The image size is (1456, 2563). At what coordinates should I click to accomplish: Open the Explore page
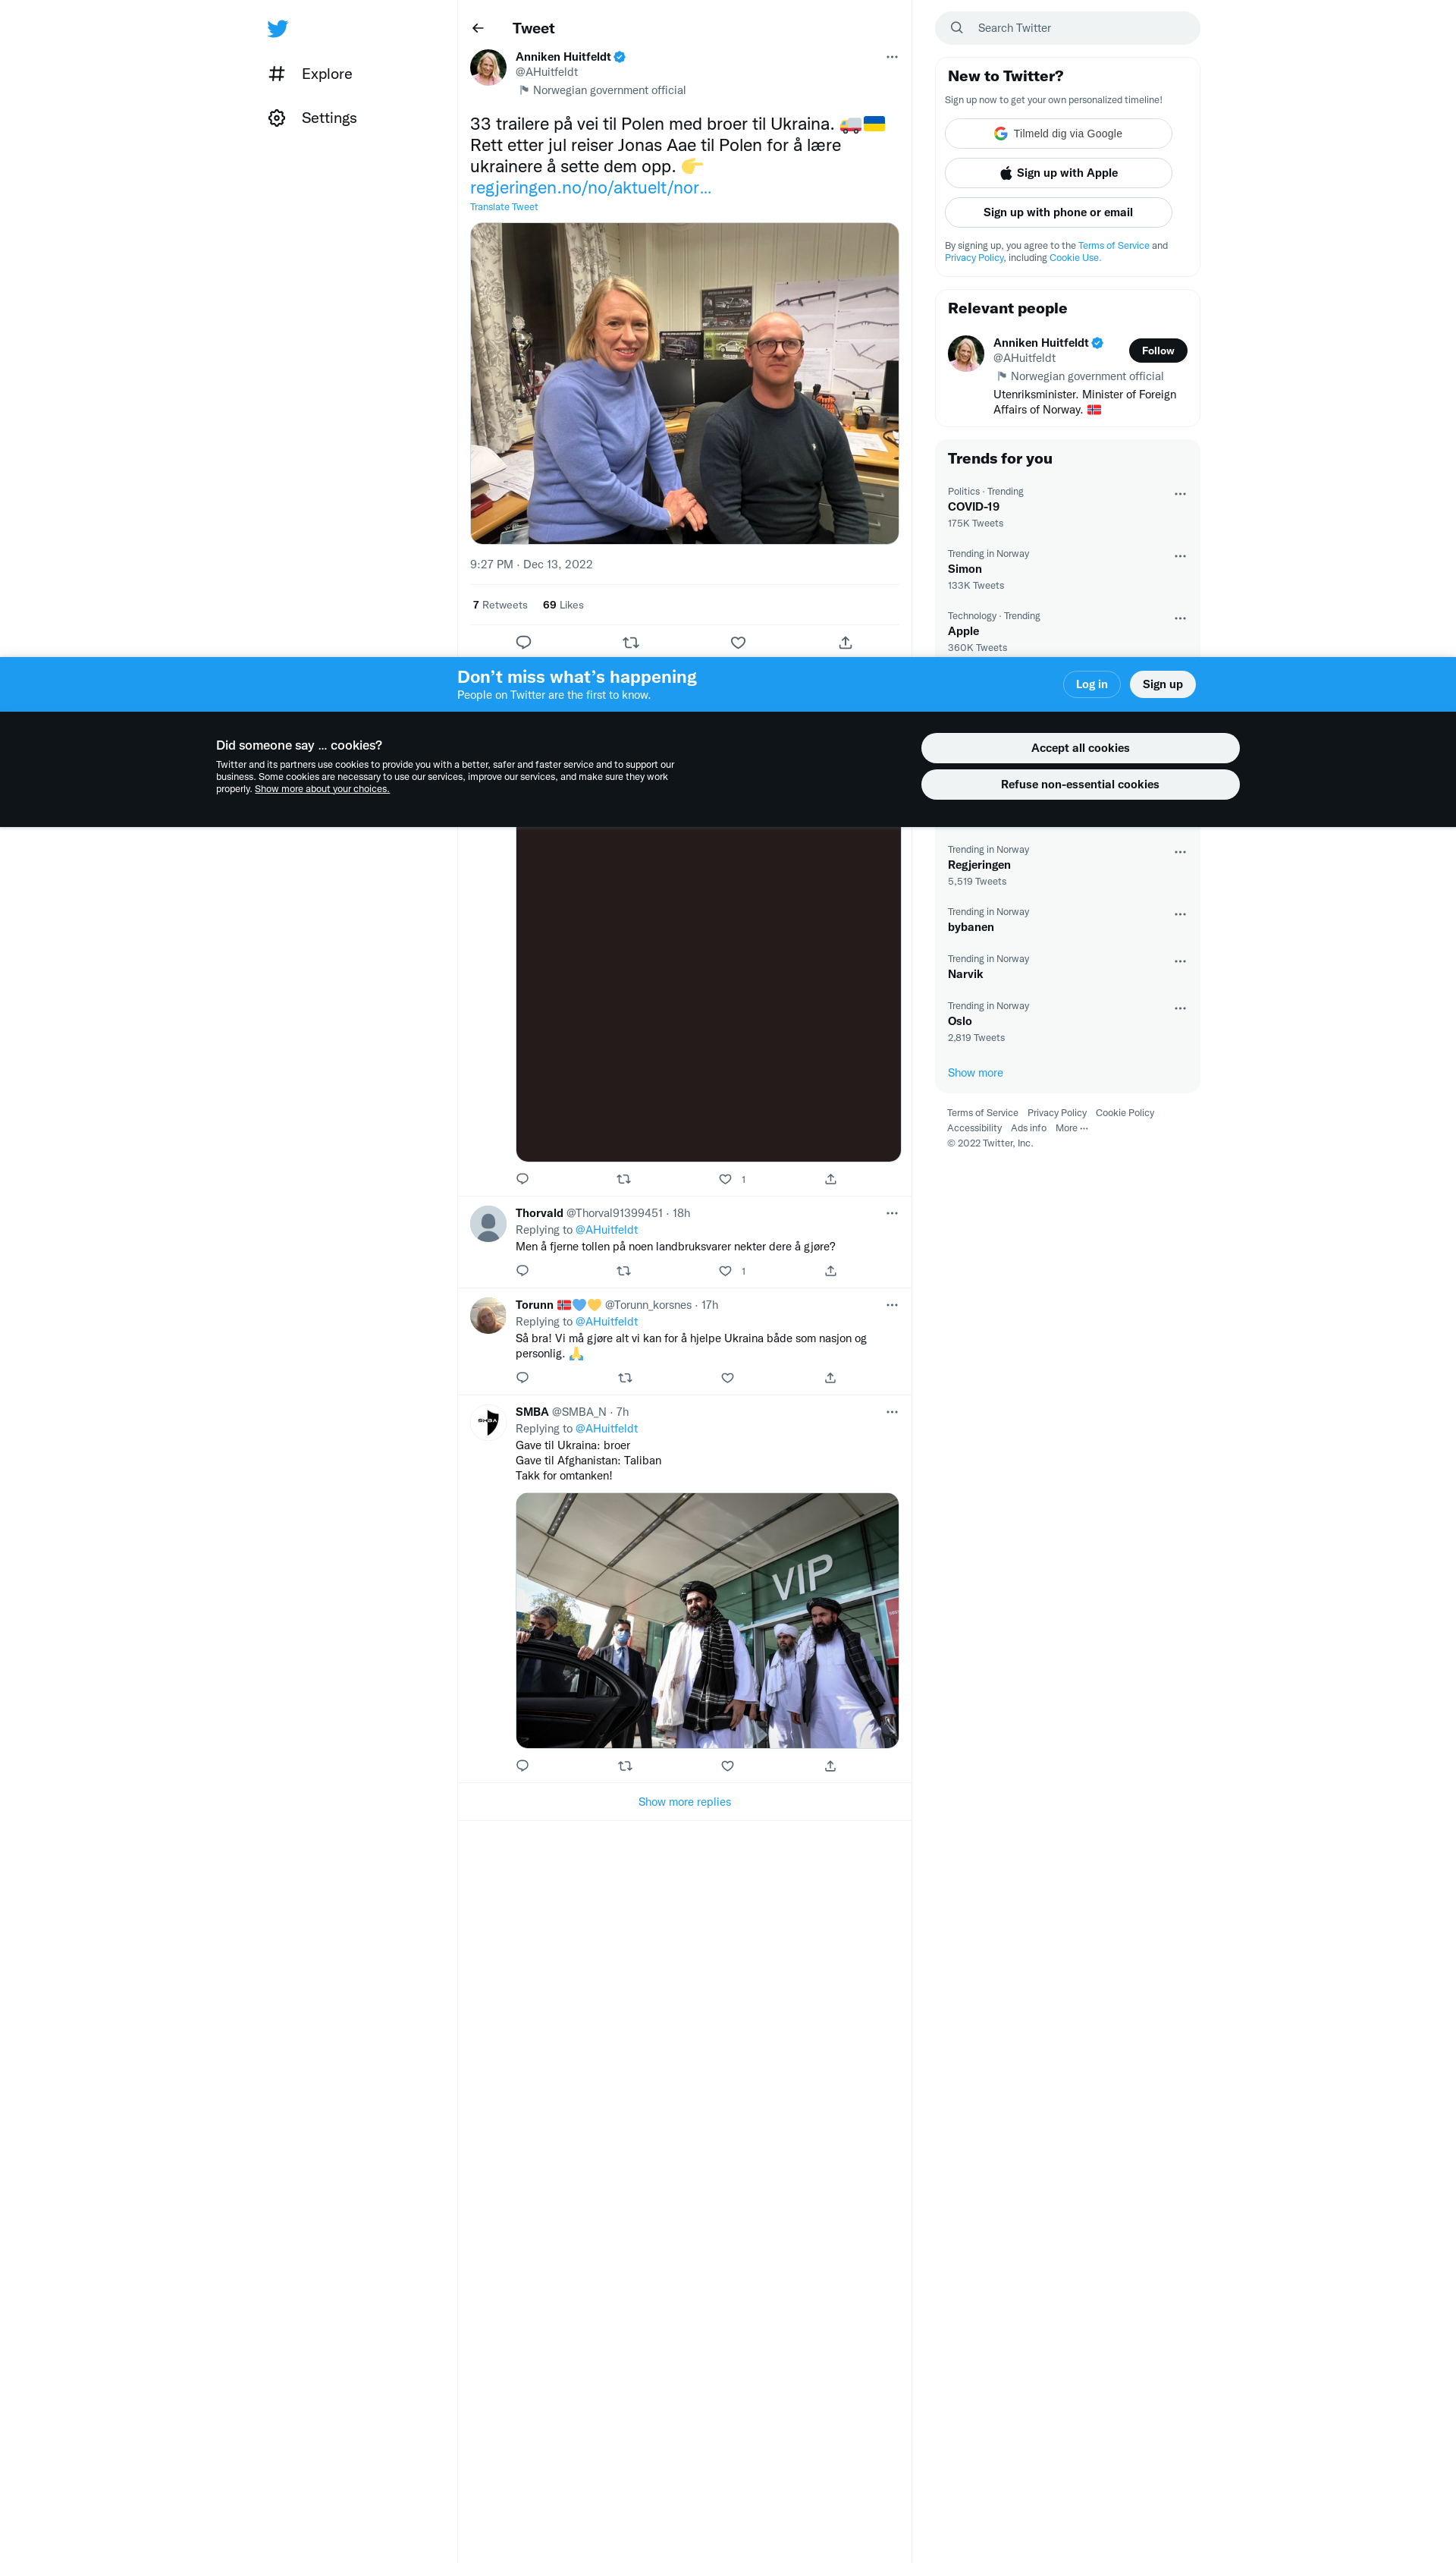(x=310, y=74)
